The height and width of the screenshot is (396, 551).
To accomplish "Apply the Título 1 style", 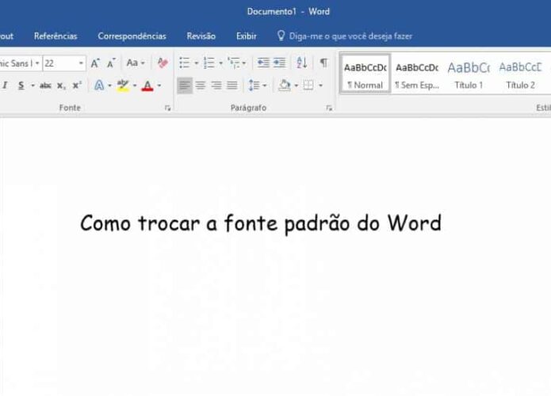I will [x=469, y=74].
